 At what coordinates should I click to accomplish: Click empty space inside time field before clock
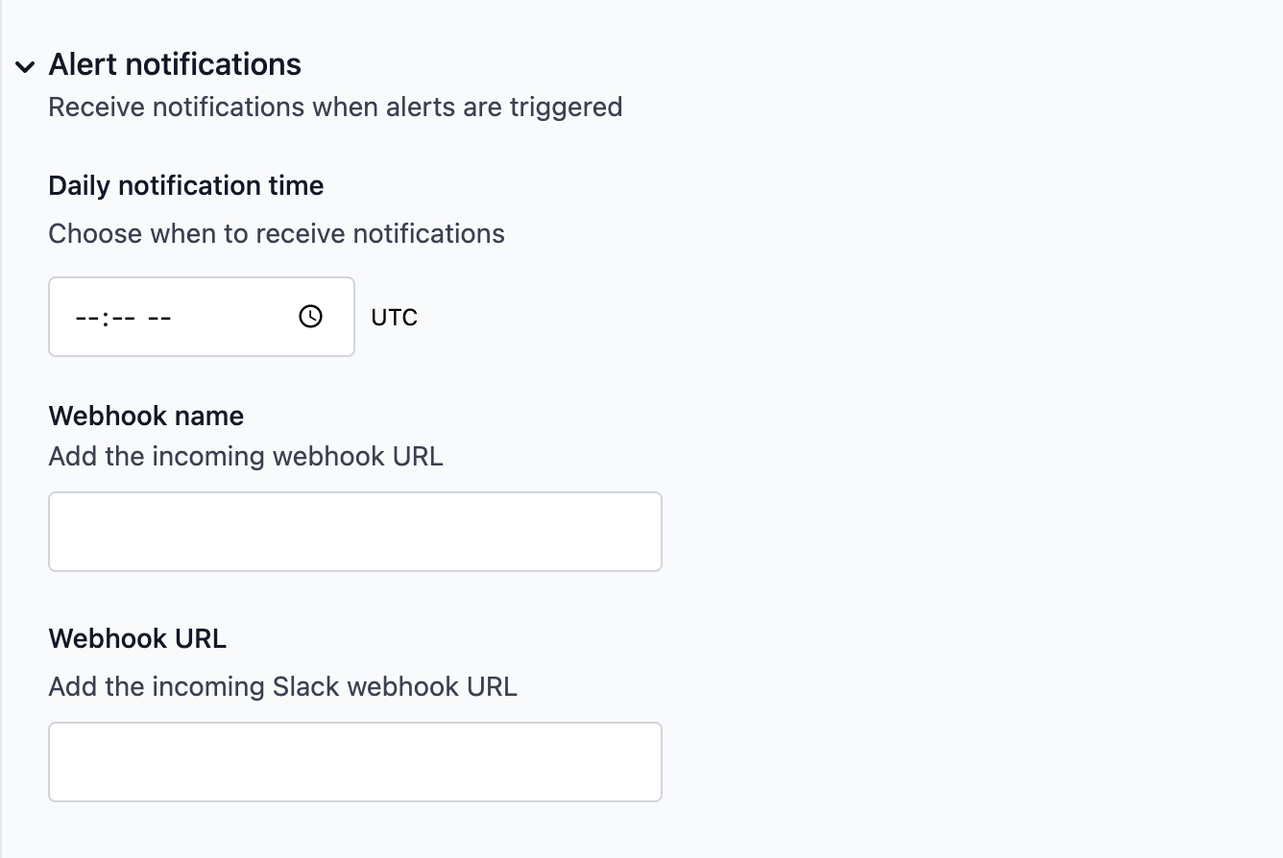(x=235, y=318)
